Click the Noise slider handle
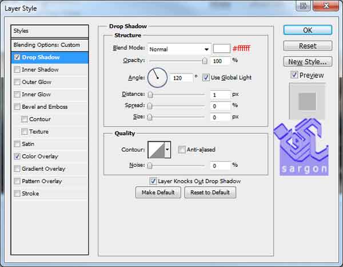 150,166
